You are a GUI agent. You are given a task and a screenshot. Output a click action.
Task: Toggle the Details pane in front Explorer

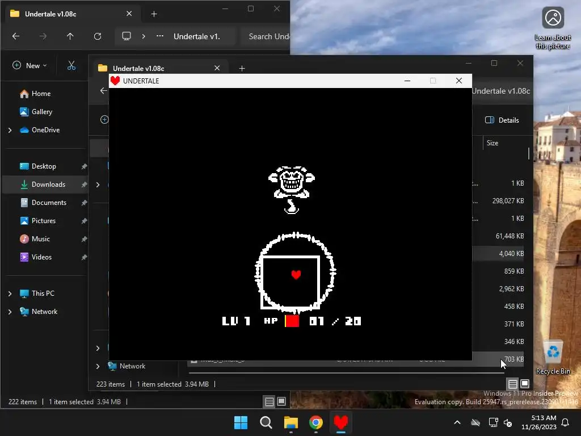502,120
